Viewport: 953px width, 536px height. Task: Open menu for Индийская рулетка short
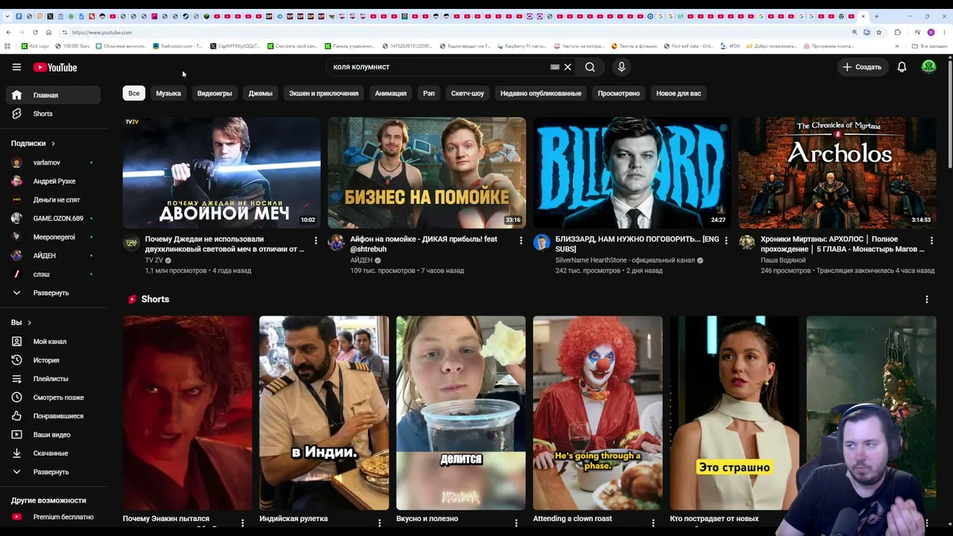click(x=380, y=523)
